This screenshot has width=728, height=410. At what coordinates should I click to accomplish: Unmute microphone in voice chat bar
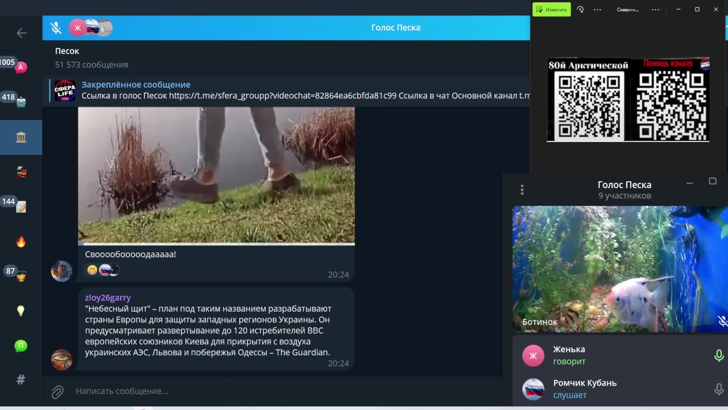pyautogui.click(x=56, y=28)
